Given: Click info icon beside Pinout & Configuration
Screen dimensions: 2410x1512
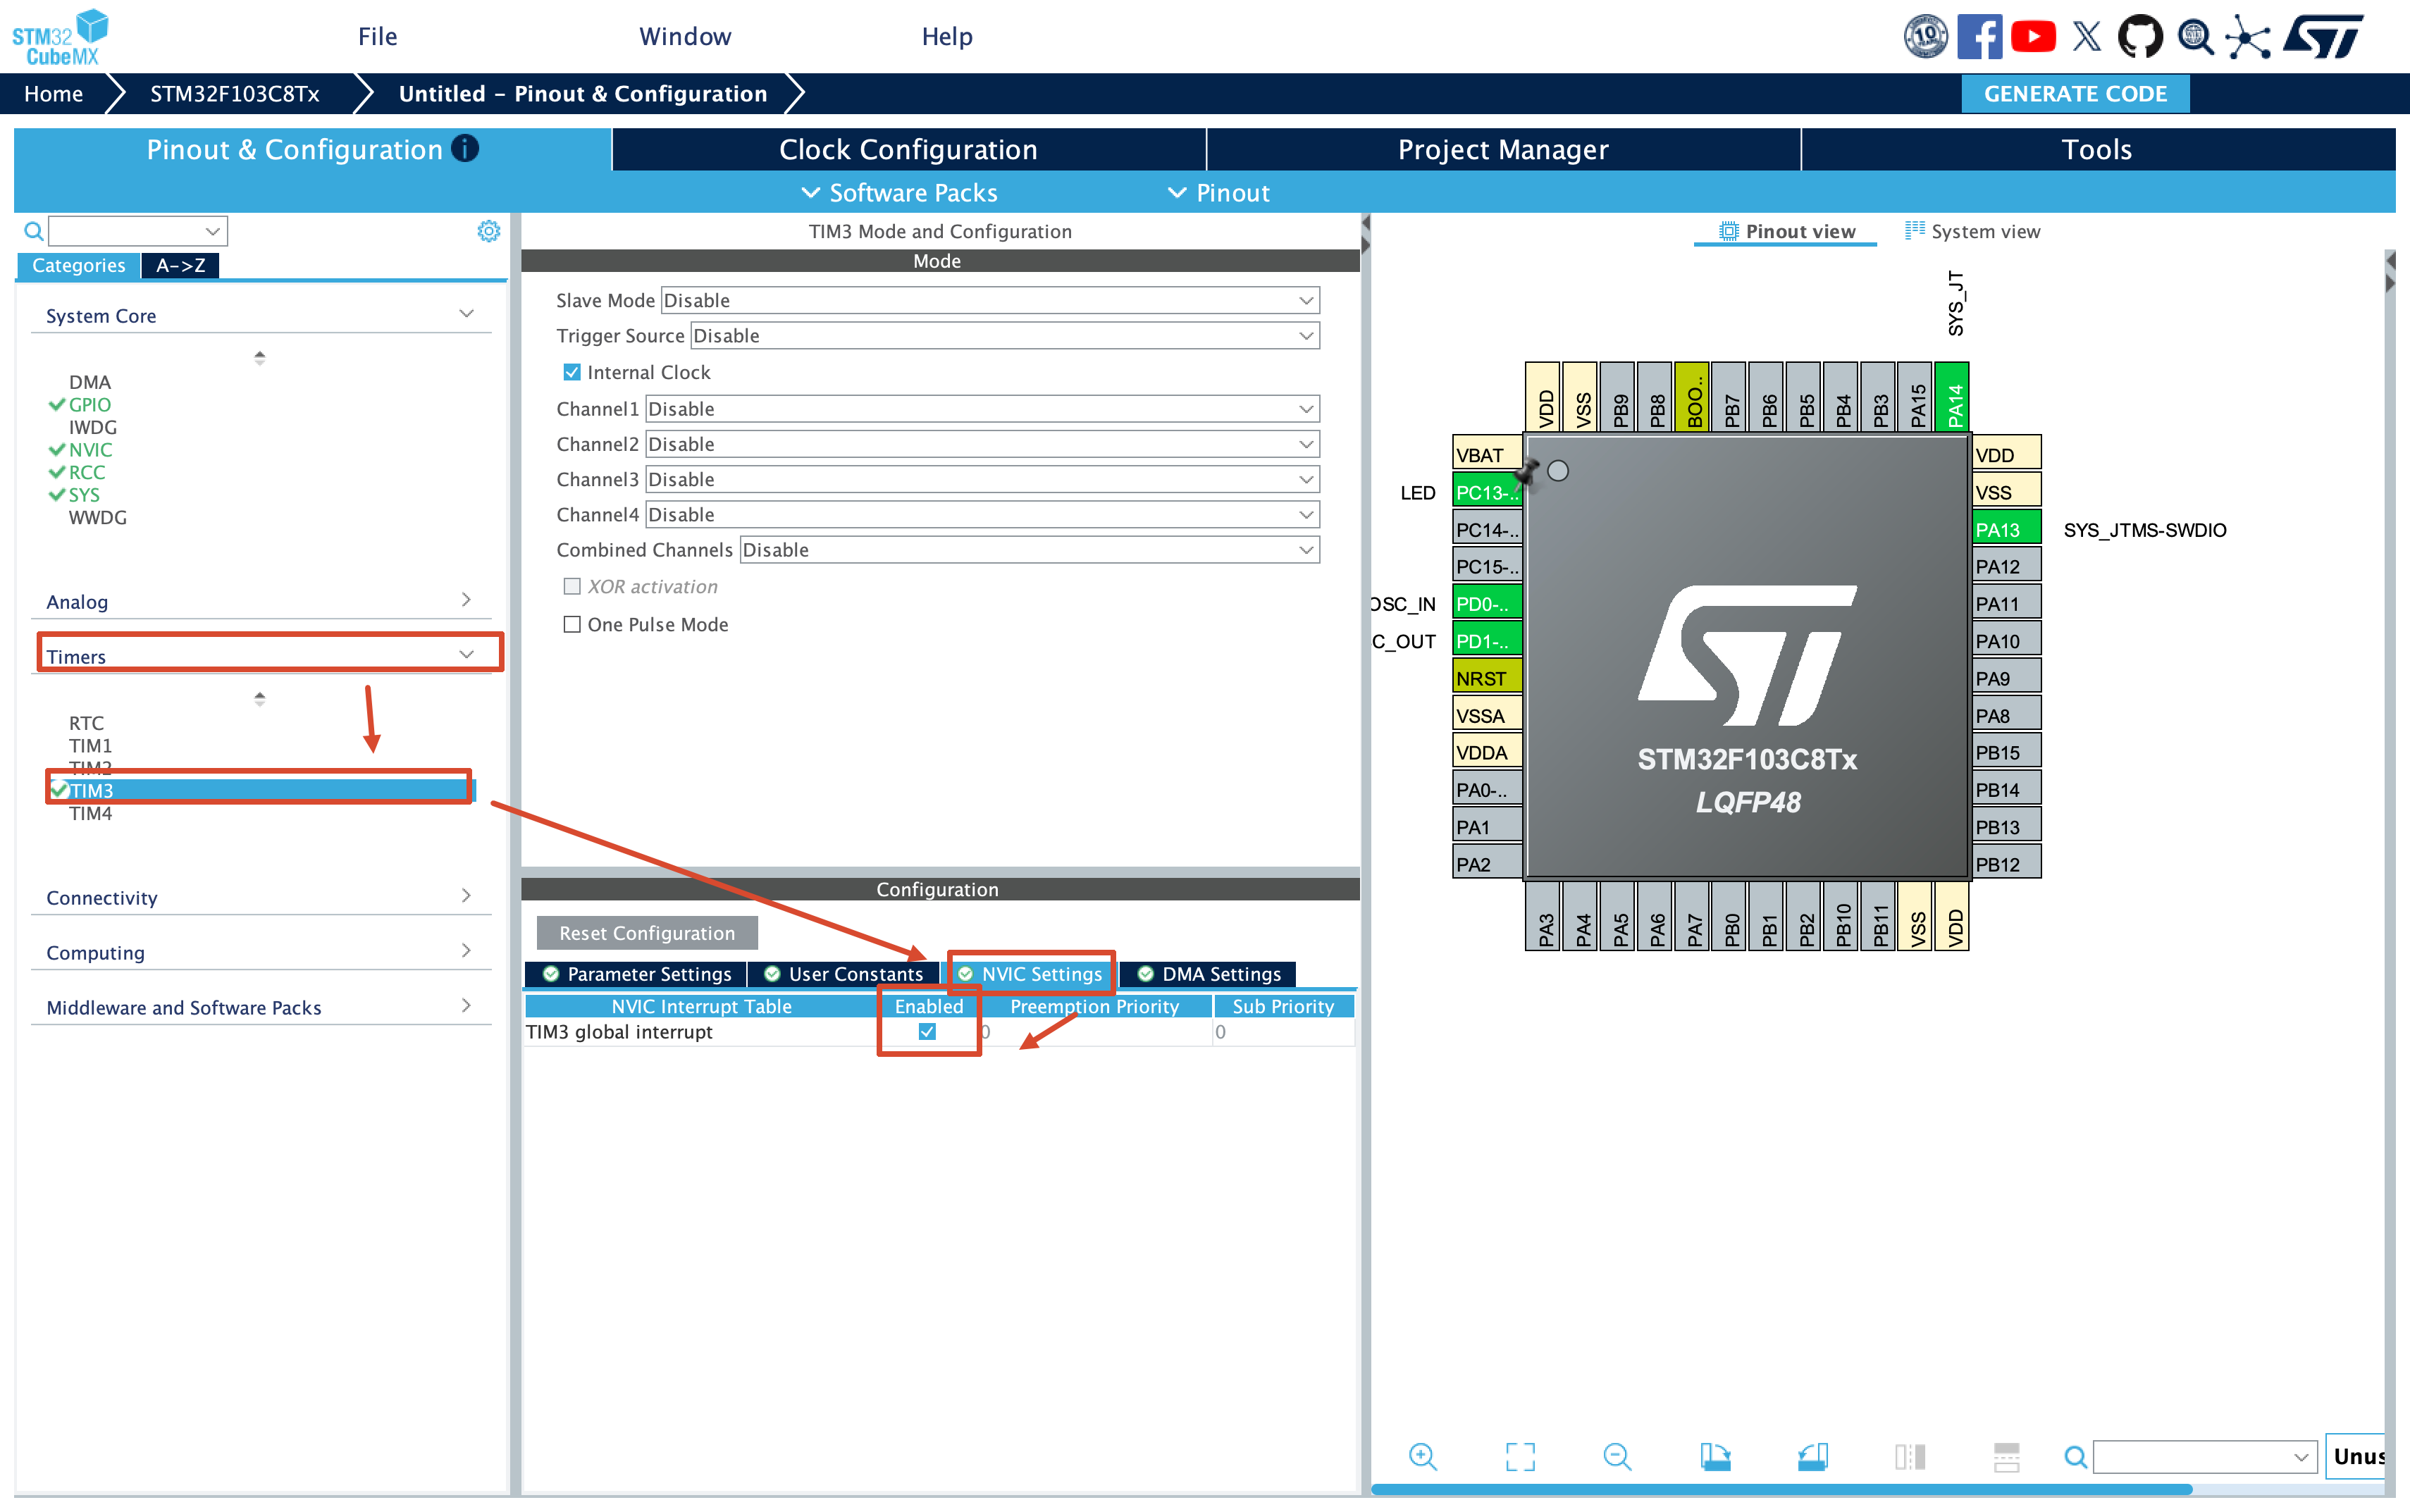Looking at the screenshot, I should [465, 148].
